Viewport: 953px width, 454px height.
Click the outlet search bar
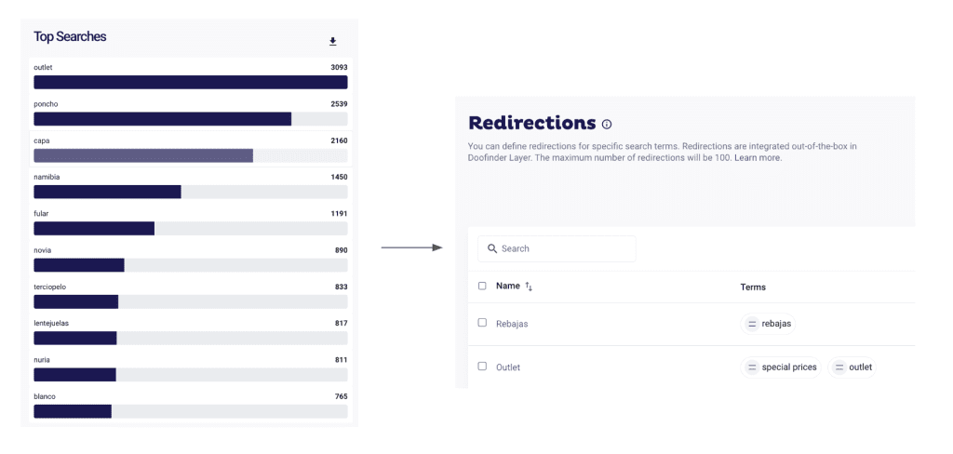[x=190, y=82]
